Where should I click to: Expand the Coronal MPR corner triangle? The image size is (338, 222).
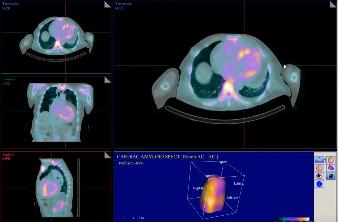pos(107,80)
